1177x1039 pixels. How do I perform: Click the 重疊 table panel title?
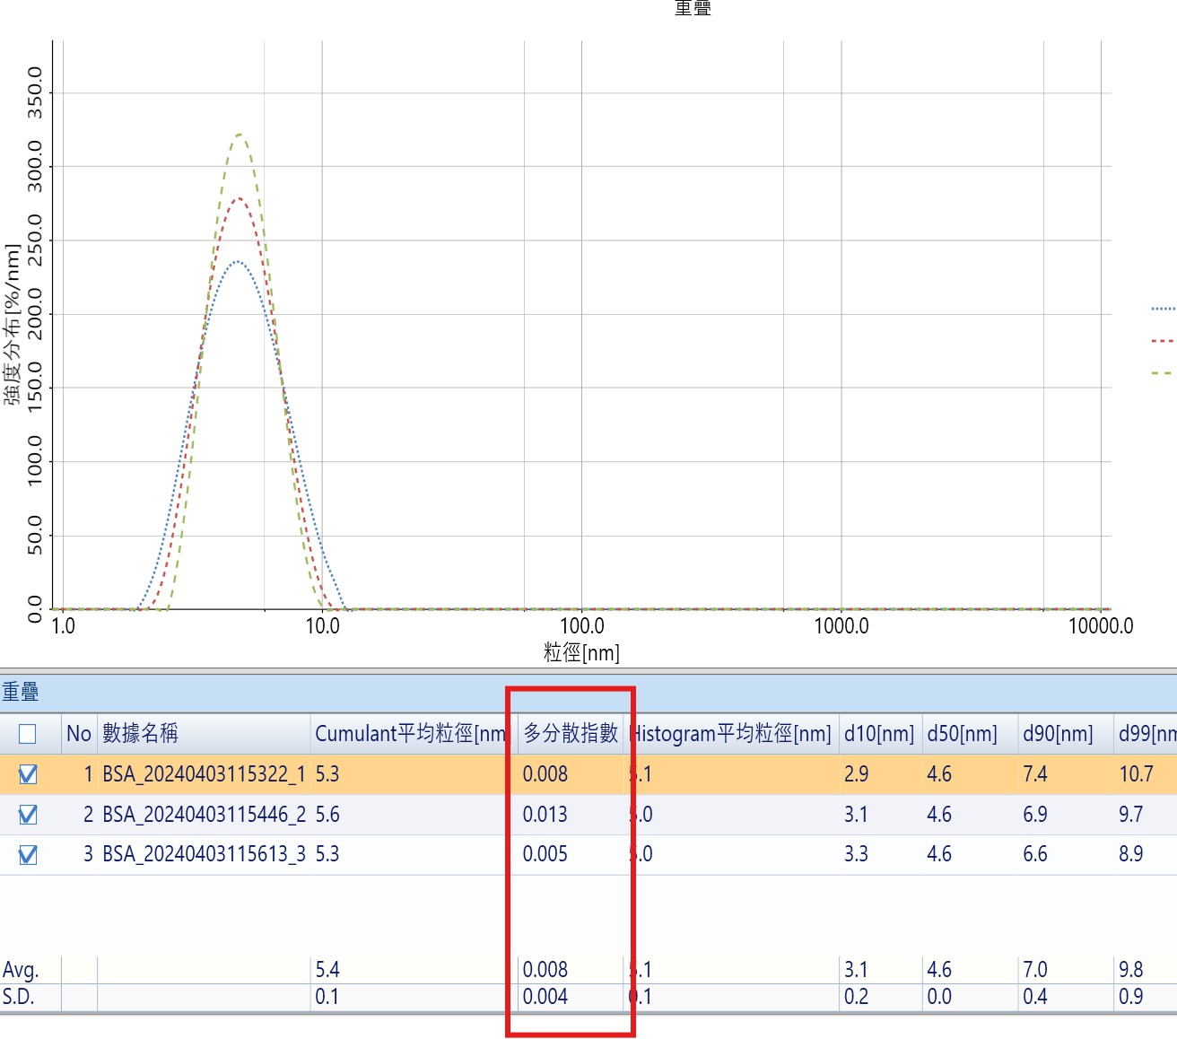click(21, 692)
